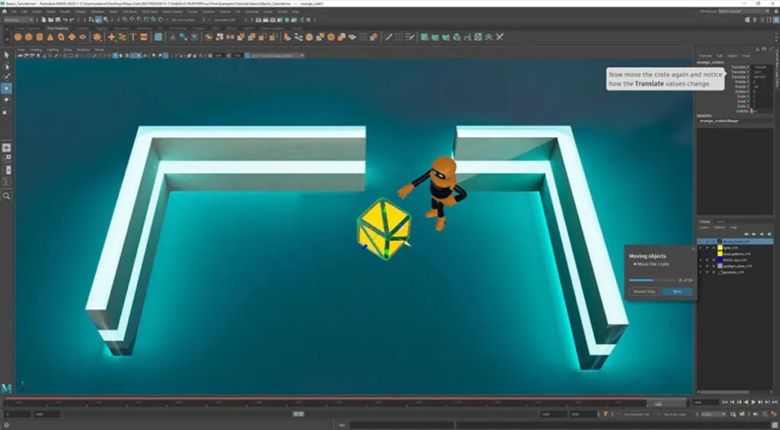Save the scene with the disk icon
The image size is (780, 430).
point(58,20)
